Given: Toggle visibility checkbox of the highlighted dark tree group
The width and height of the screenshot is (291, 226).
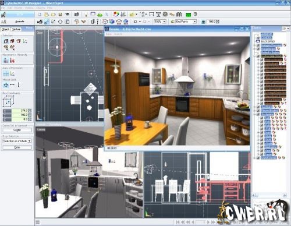Looking at the screenshot, I should pyautogui.click(x=258, y=56).
